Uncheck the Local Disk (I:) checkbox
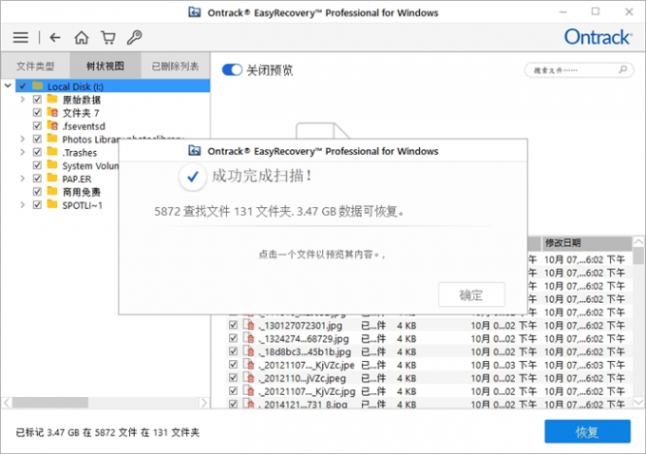 coord(22,86)
